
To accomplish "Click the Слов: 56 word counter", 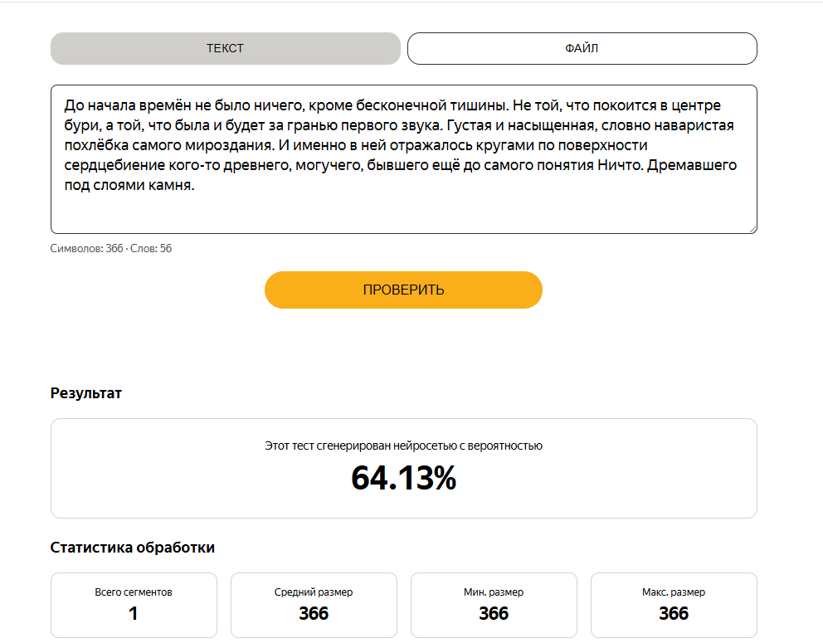I will [151, 248].
